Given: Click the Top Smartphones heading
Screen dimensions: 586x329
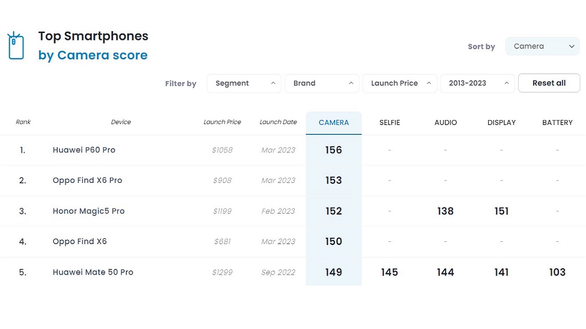Looking at the screenshot, I should (x=93, y=36).
